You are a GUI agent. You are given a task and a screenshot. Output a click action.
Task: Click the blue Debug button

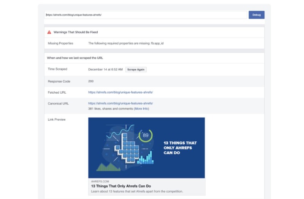pyautogui.click(x=256, y=15)
